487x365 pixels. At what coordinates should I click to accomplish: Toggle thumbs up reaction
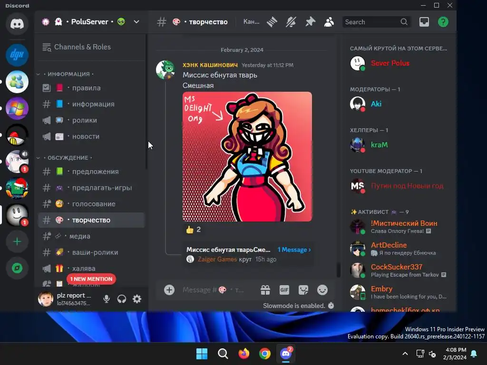[193, 230]
